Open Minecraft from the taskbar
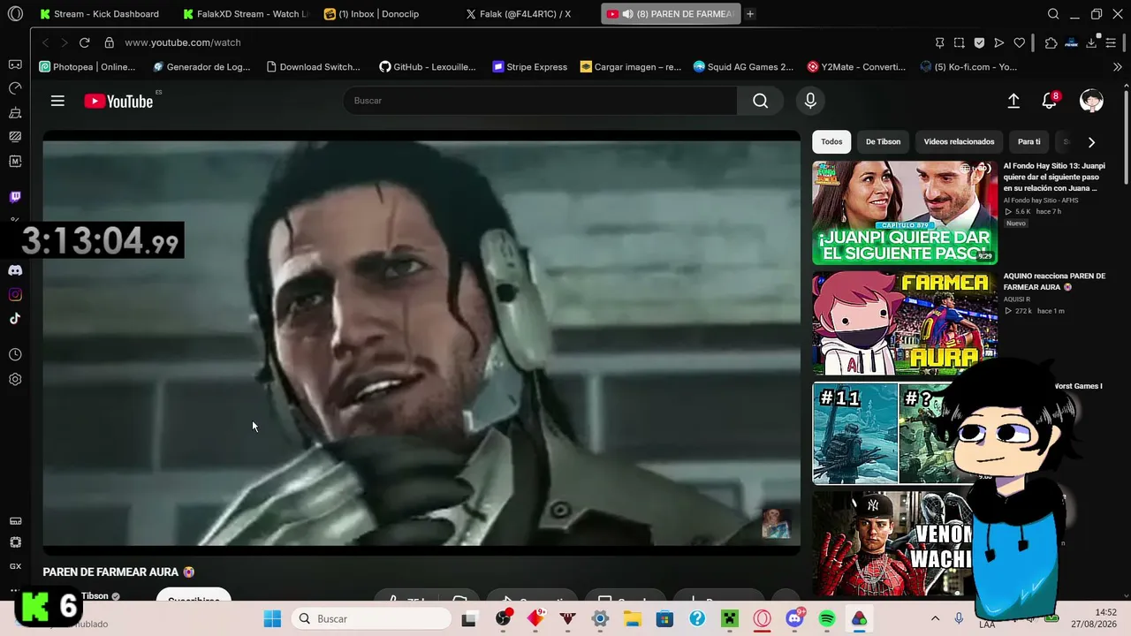 [730, 618]
